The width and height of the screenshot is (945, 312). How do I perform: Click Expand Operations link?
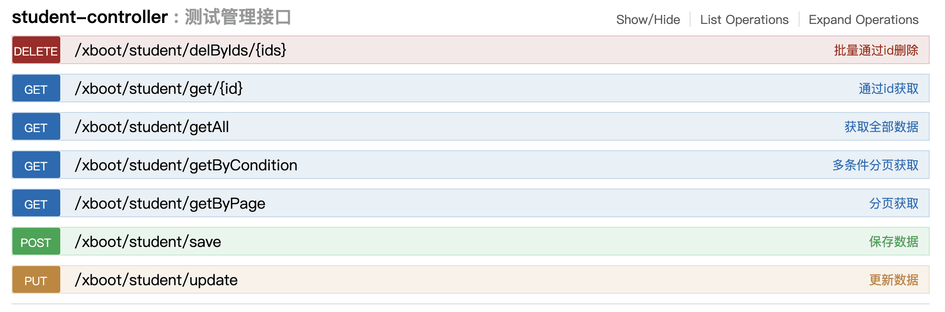[863, 20]
